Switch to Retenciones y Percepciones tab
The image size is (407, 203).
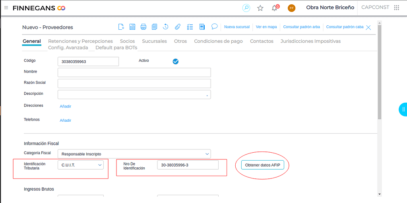(80, 41)
